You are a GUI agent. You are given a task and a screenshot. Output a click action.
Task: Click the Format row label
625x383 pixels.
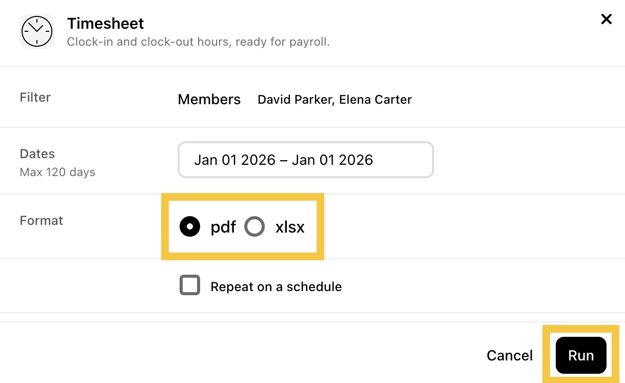tap(42, 220)
